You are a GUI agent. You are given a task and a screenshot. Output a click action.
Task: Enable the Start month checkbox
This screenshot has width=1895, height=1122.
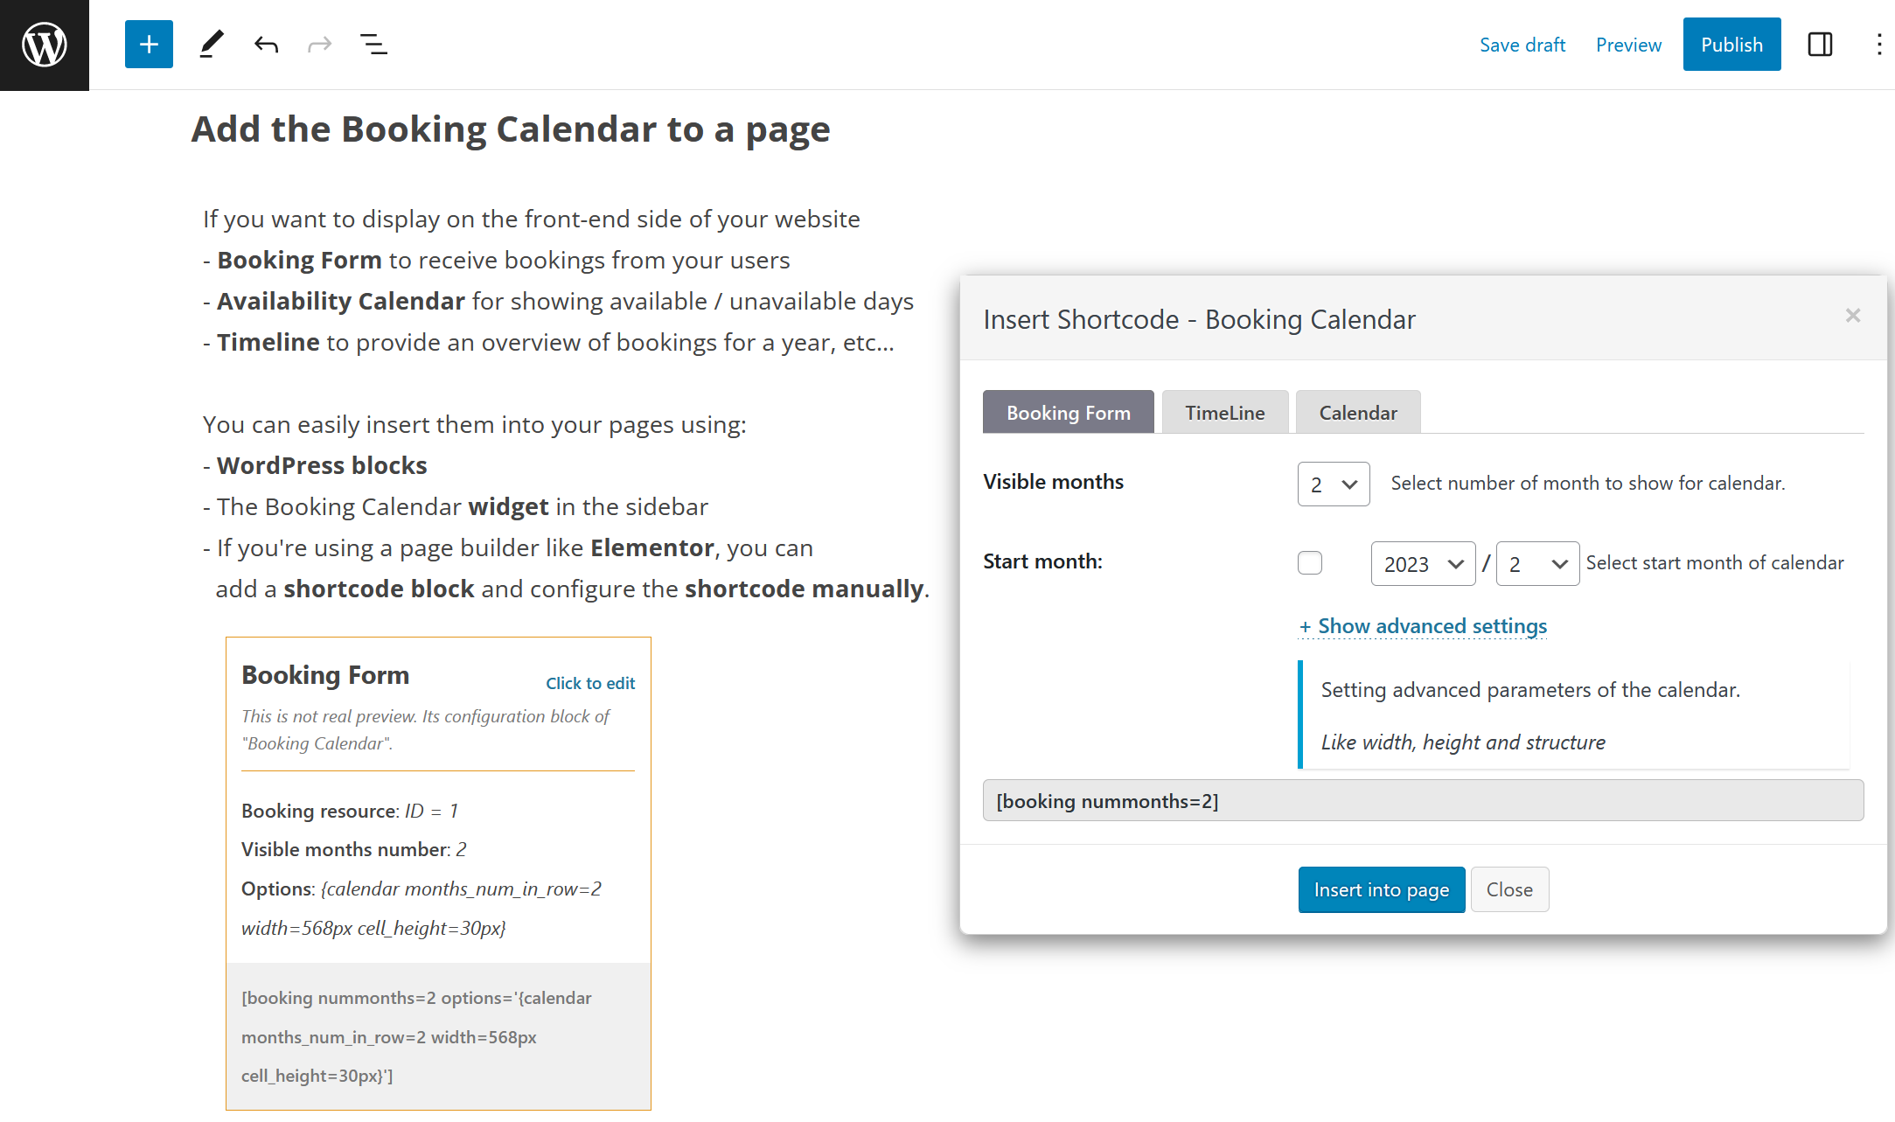coord(1309,562)
